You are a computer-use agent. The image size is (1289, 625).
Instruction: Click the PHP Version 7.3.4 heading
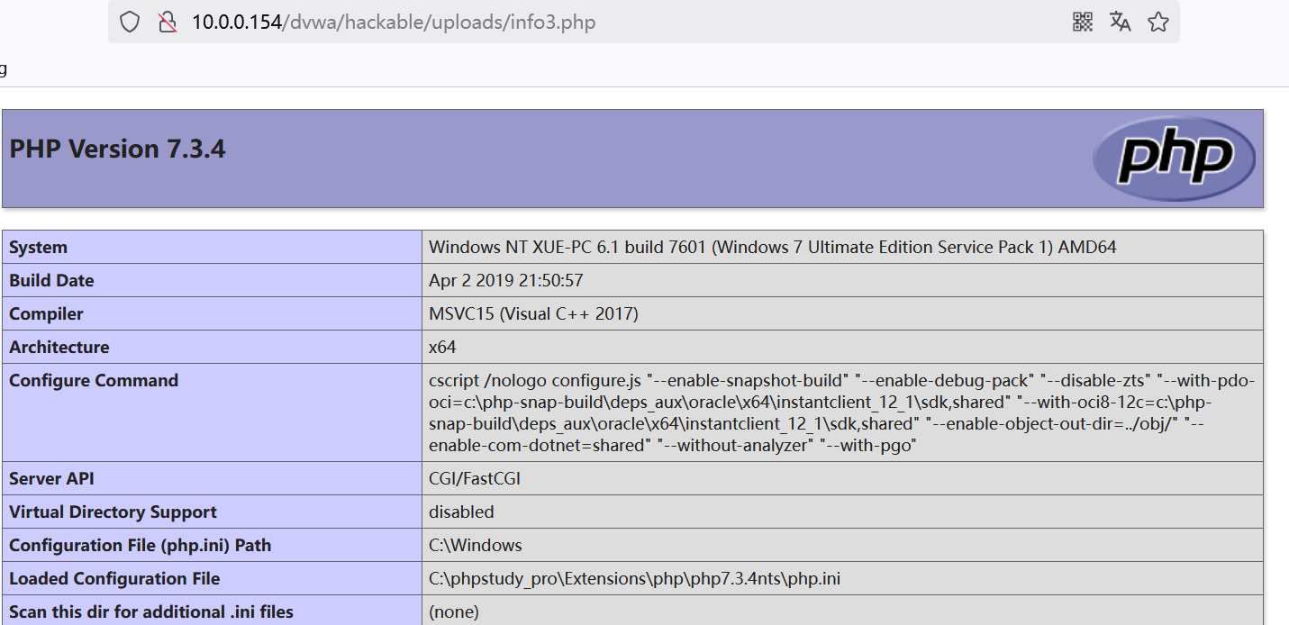click(x=117, y=149)
